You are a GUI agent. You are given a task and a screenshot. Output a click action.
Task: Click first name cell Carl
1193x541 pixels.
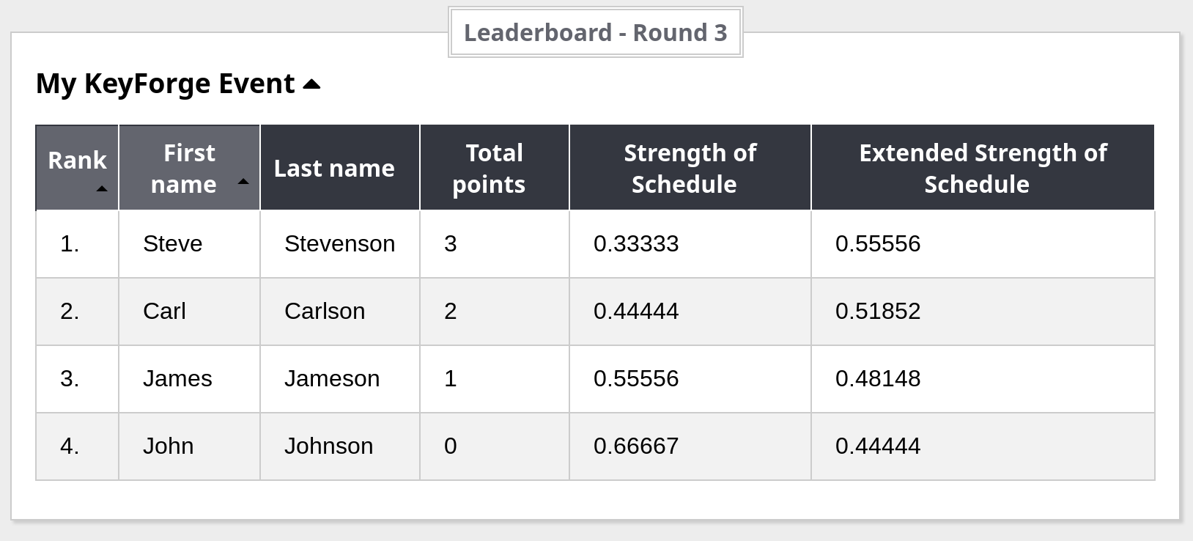[x=164, y=312]
